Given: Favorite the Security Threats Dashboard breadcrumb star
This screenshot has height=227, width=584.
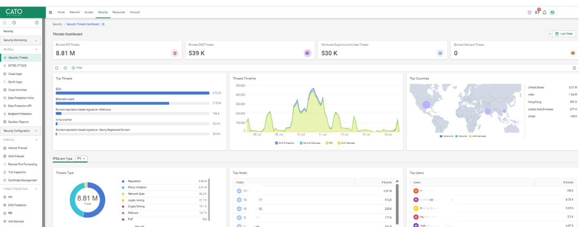Looking at the screenshot, I should coord(103,24).
